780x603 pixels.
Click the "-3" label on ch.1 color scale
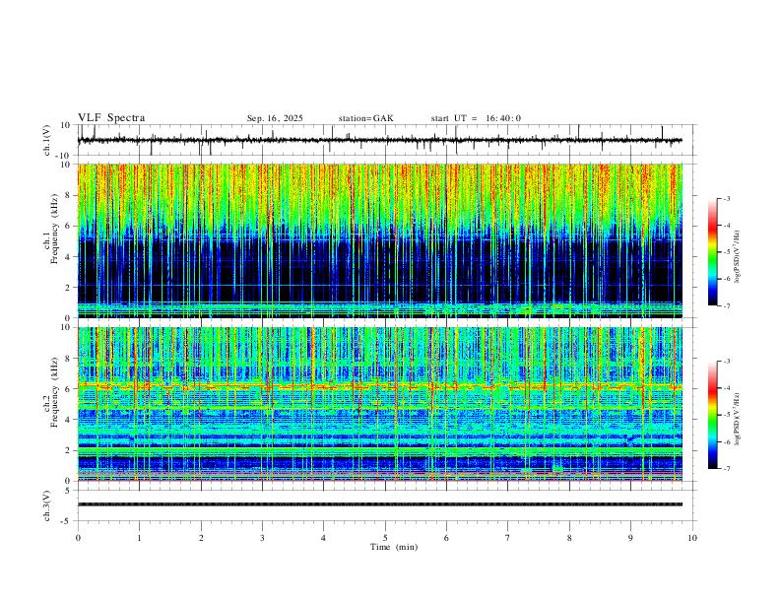pos(726,198)
